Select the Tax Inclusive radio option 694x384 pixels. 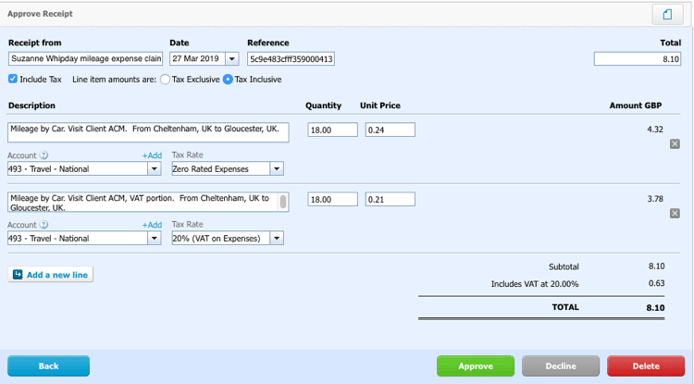coord(228,80)
